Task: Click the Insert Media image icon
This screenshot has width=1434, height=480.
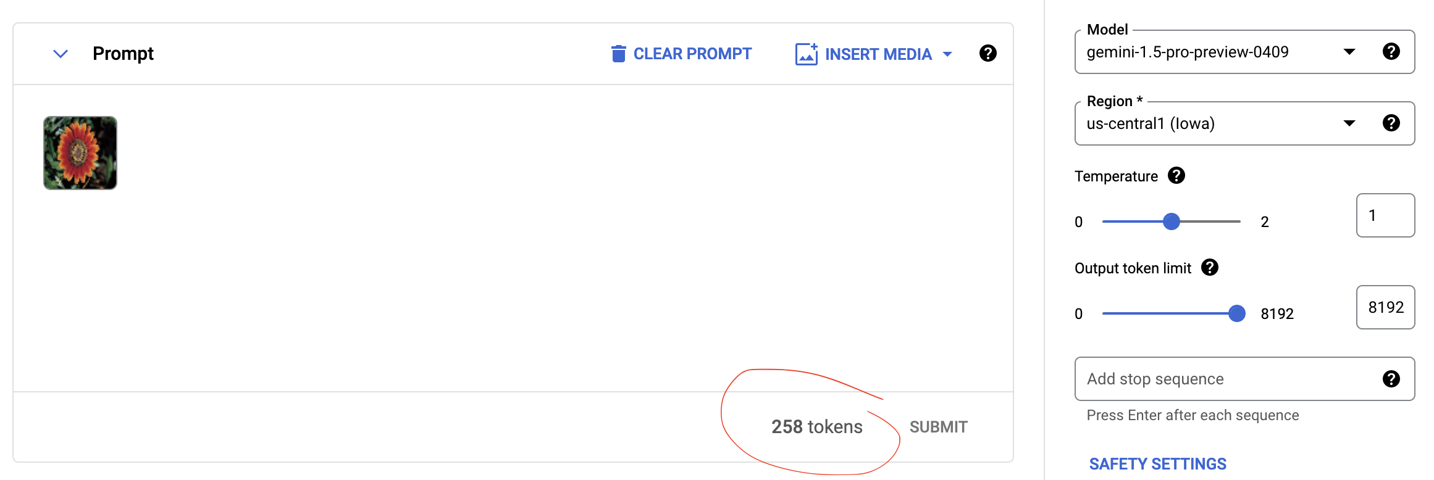Action: (807, 54)
